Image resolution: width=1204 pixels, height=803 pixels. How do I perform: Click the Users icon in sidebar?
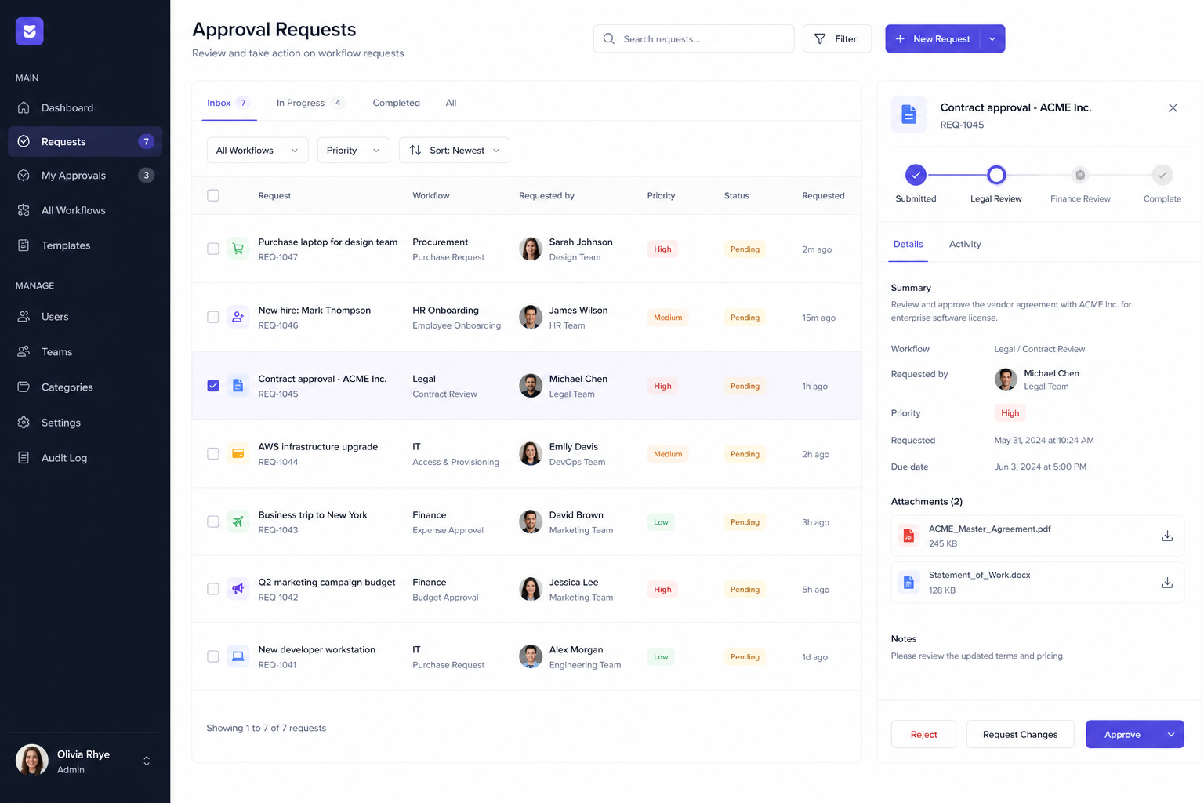click(24, 317)
